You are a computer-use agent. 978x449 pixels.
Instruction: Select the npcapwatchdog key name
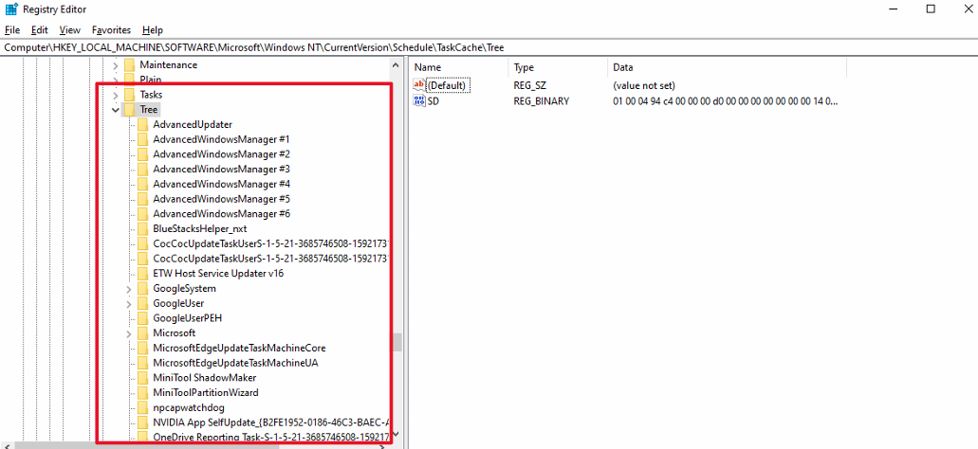pyautogui.click(x=189, y=408)
